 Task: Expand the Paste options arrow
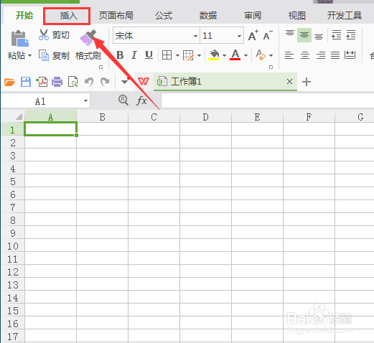[30, 56]
